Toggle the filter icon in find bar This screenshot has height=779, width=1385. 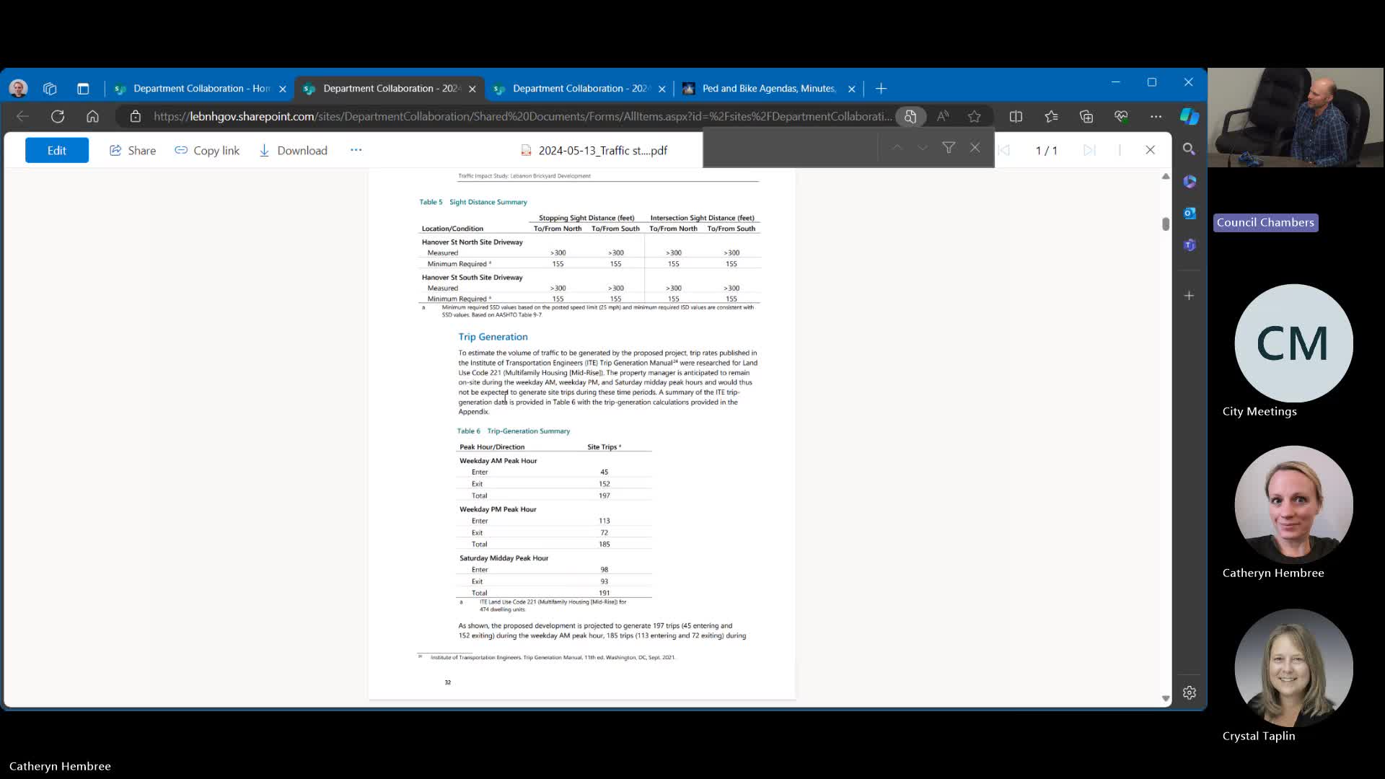(949, 148)
